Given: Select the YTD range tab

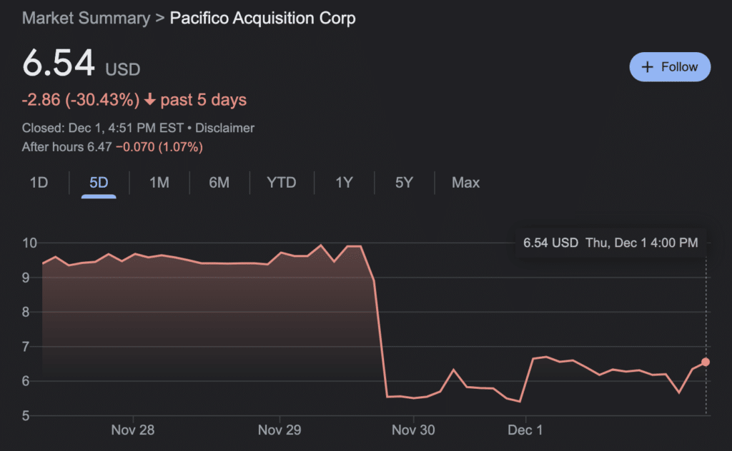Looking at the screenshot, I should [x=282, y=183].
